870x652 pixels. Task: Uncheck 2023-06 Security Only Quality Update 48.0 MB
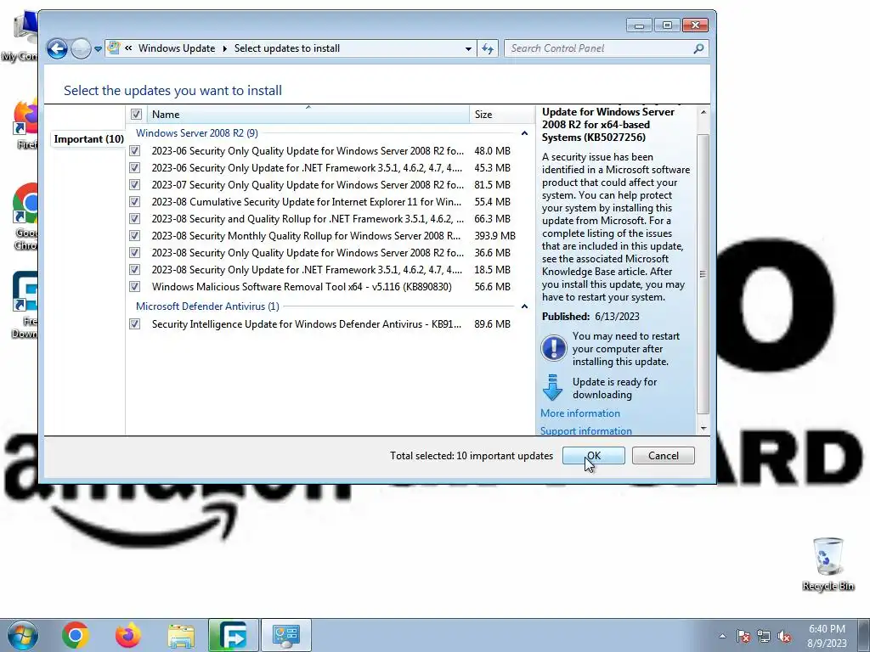[x=135, y=151]
